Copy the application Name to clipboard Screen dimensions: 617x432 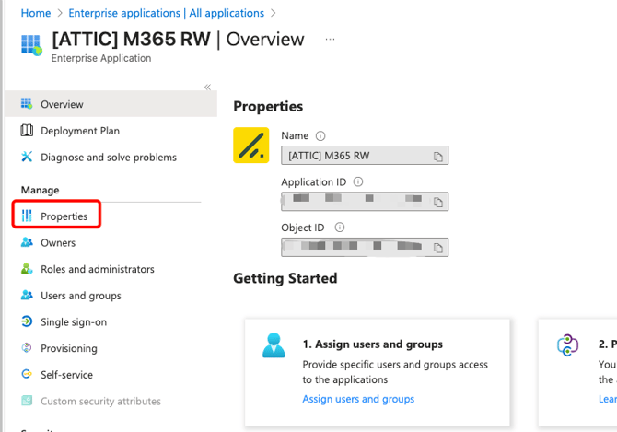[x=438, y=157]
